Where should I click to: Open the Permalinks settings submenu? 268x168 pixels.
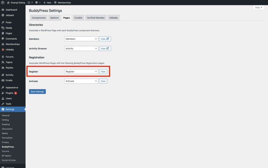7,138
